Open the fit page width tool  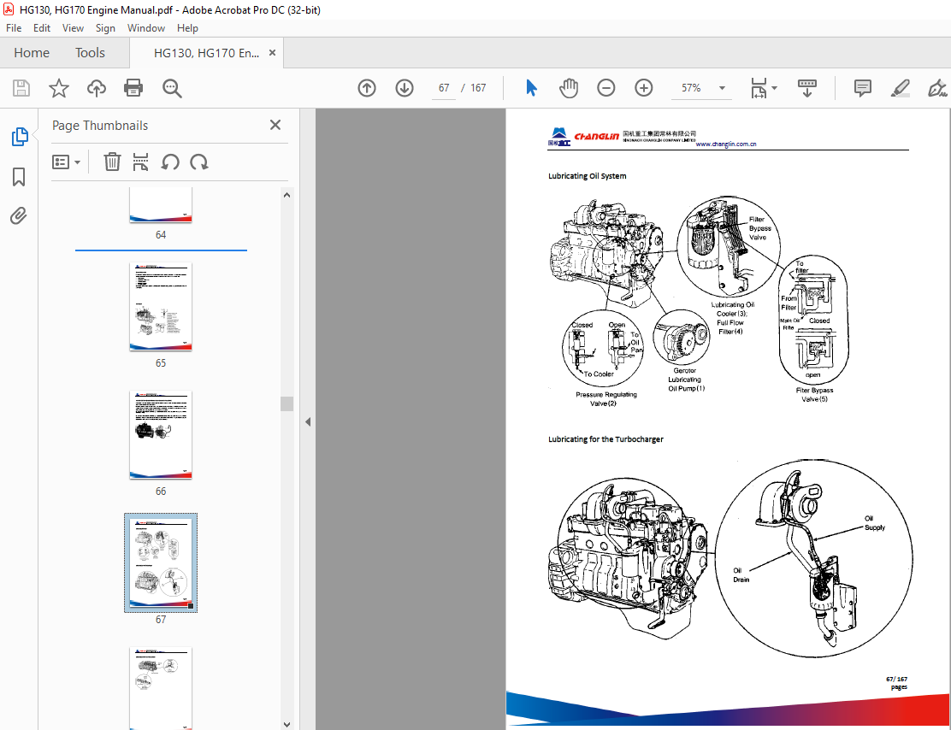click(x=759, y=88)
